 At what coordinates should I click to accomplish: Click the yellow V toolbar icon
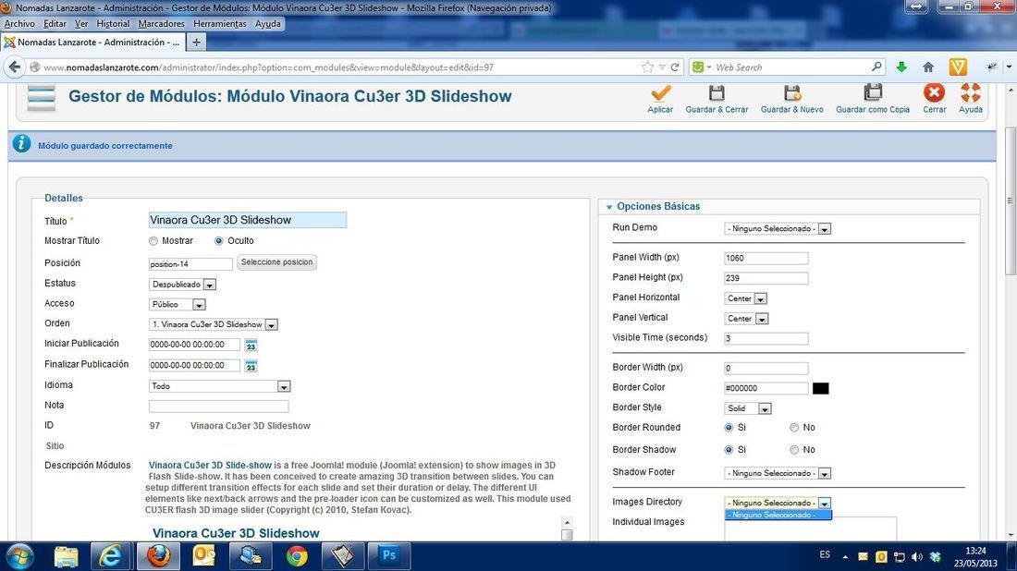(958, 67)
